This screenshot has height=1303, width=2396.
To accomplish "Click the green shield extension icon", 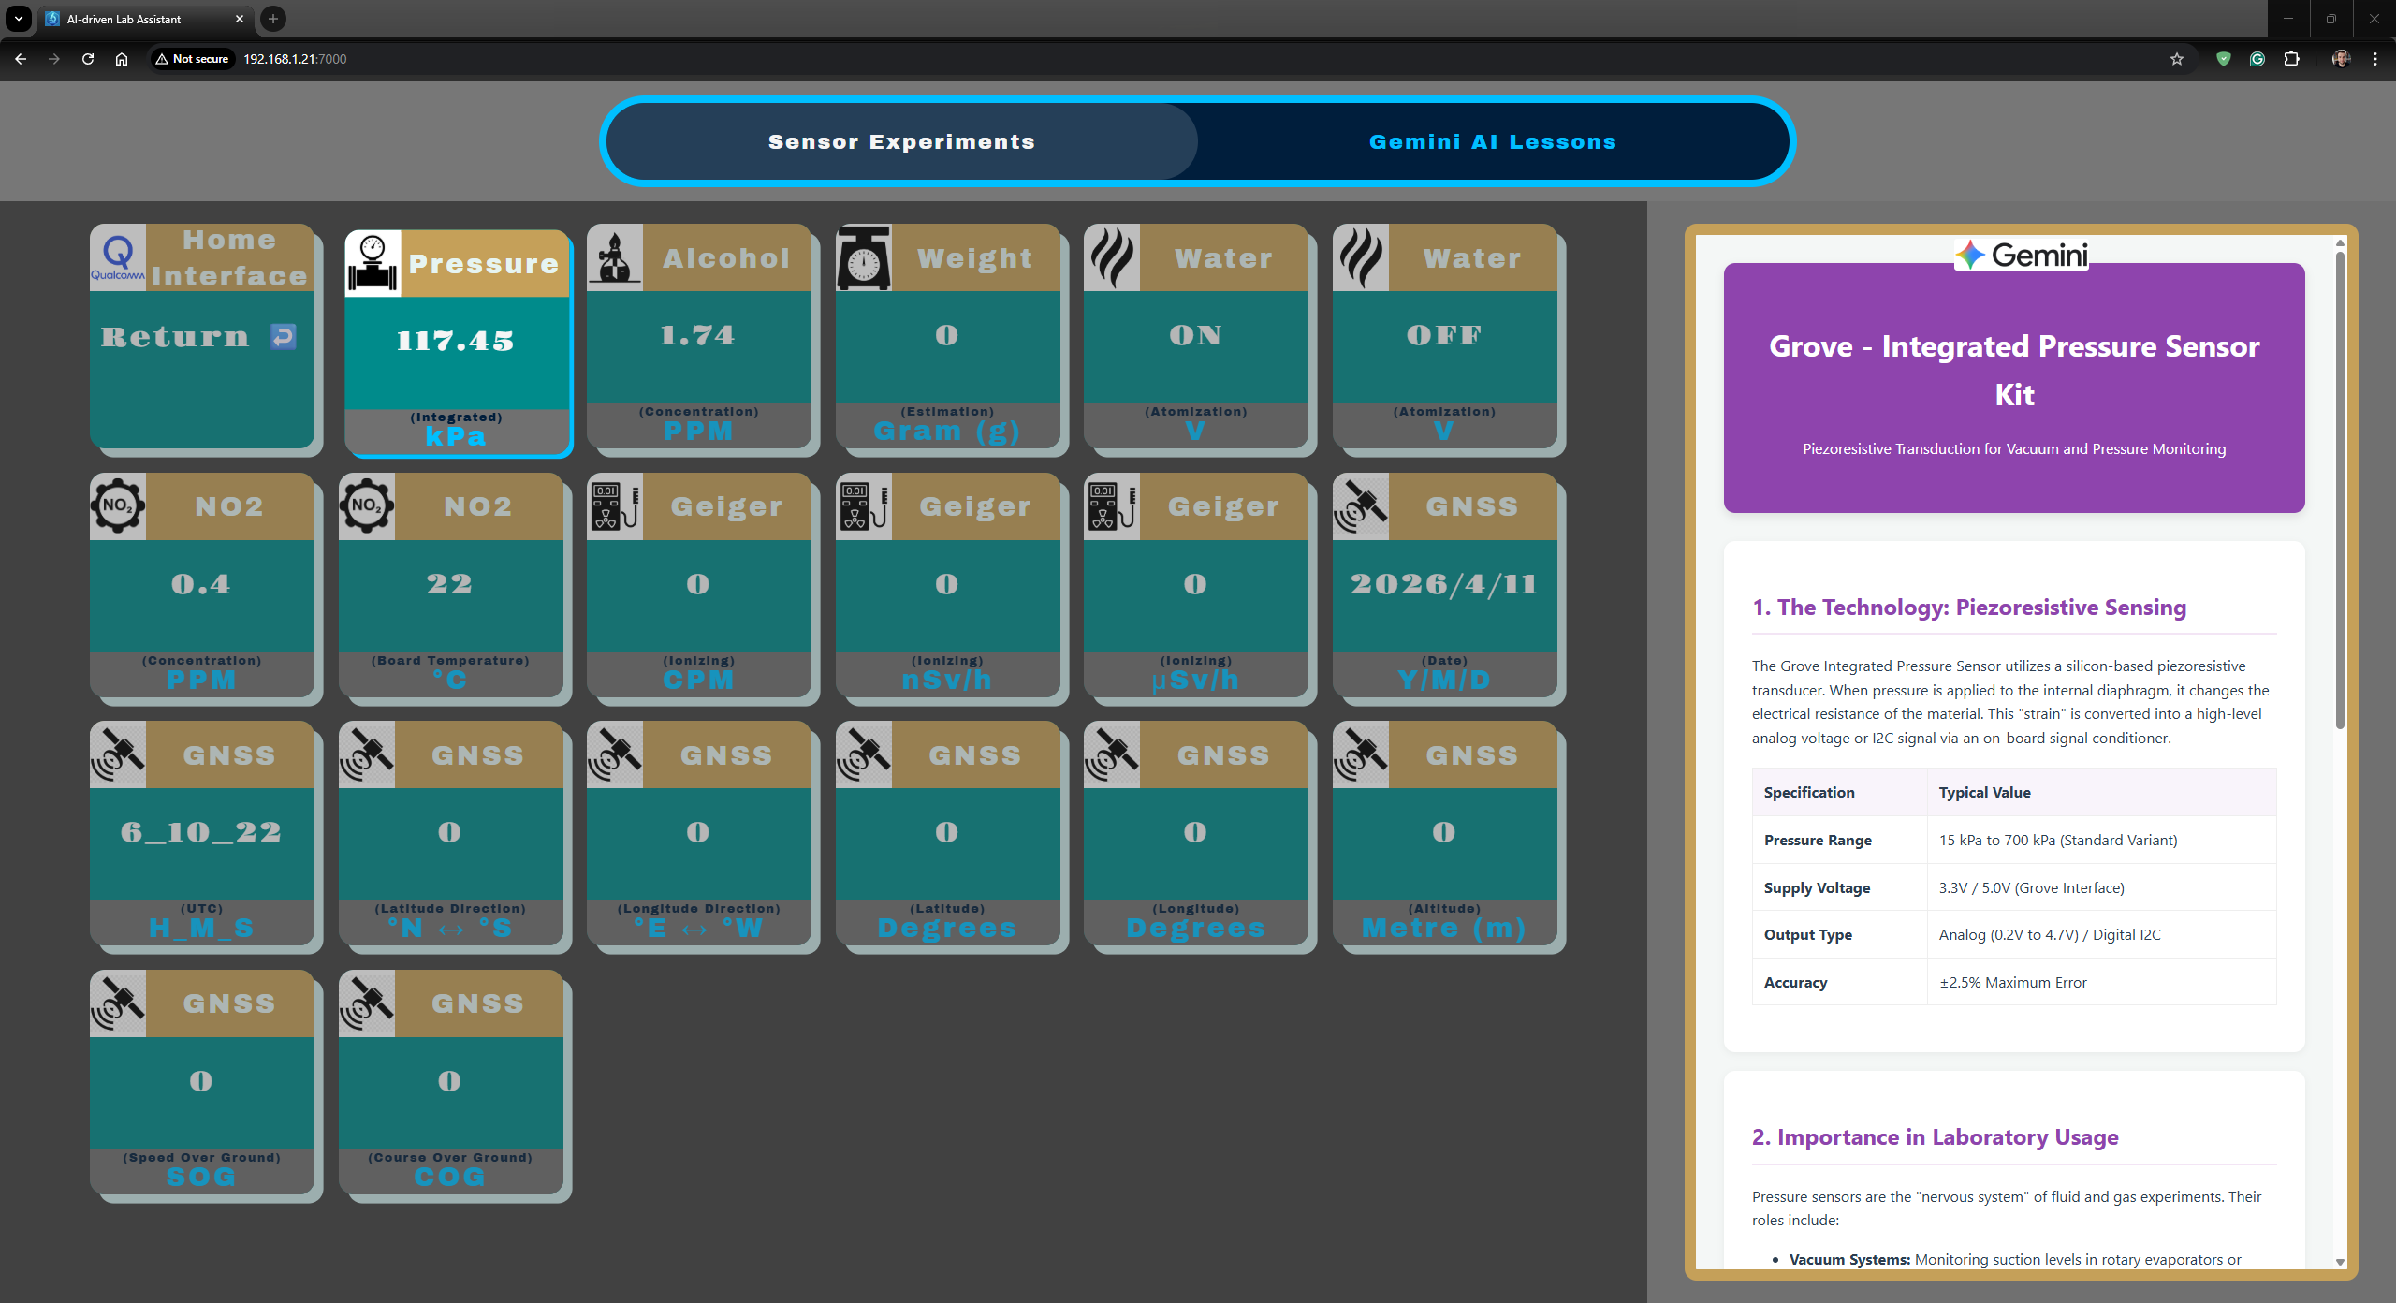I will pyautogui.click(x=2224, y=59).
